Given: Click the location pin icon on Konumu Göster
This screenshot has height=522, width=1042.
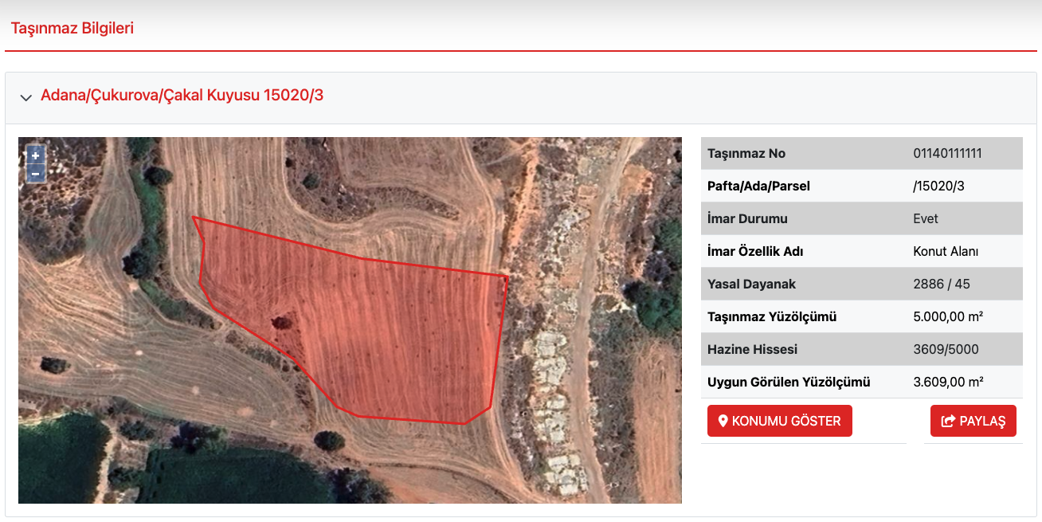Looking at the screenshot, I should pyautogui.click(x=723, y=421).
